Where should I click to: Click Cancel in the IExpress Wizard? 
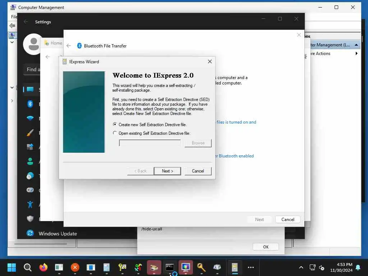pos(198,171)
